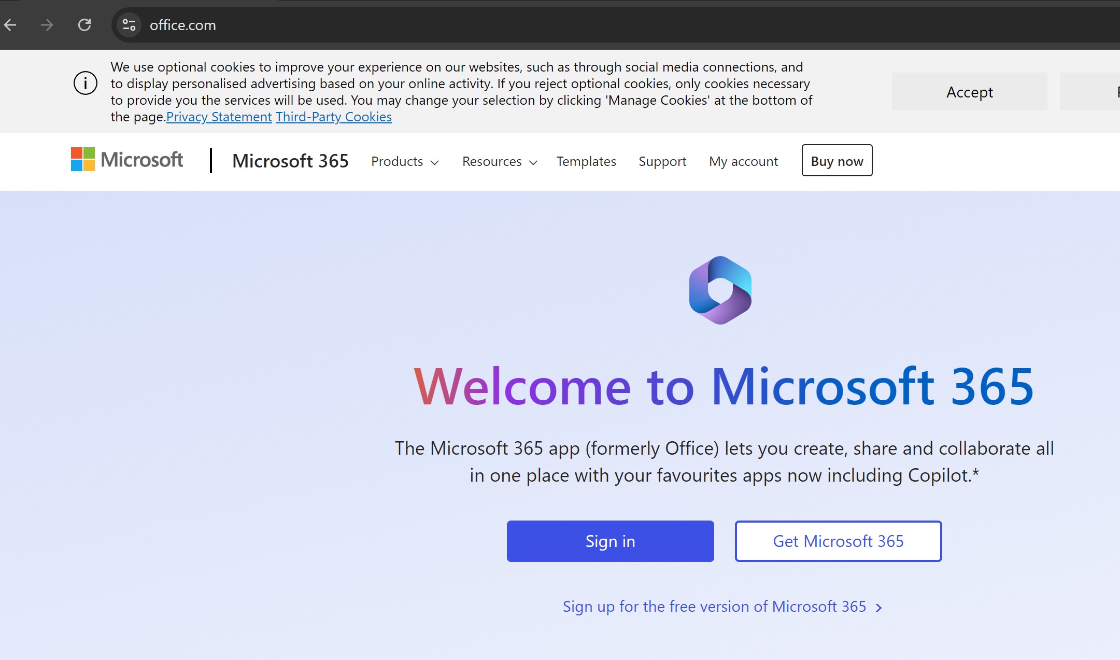The height and width of the screenshot is (660, 1120).
Task: Expand the Resources dropdown menu
Action: (499, 162)
